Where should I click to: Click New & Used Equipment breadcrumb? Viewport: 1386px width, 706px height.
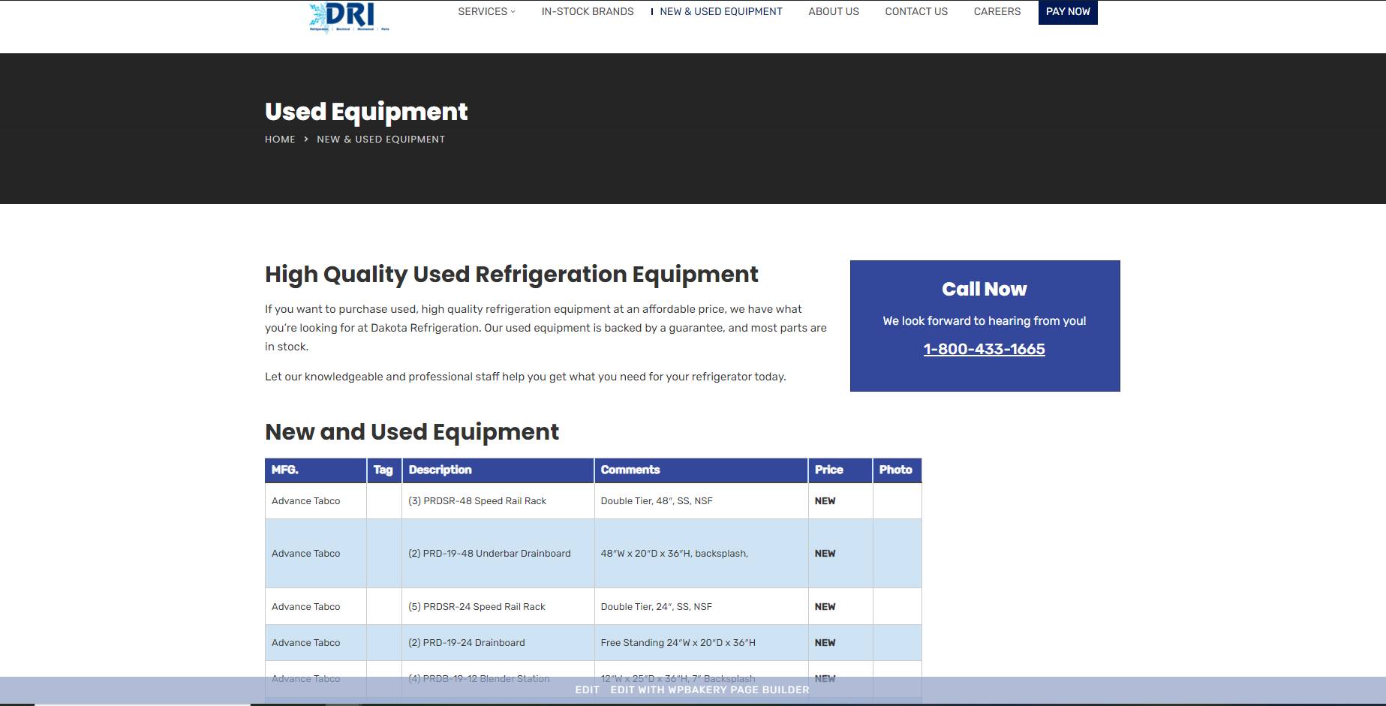(x=380, y=140)
